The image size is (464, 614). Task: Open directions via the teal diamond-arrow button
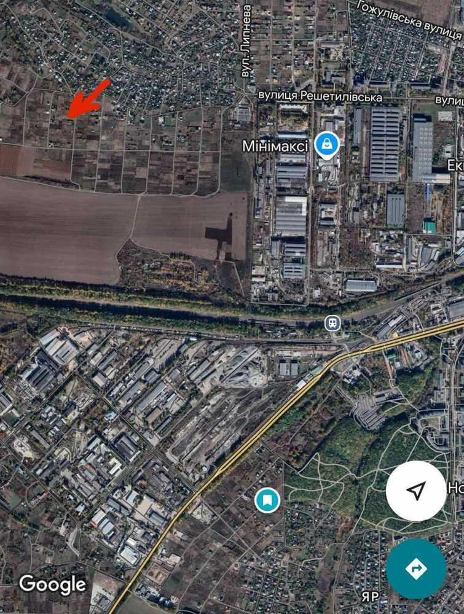tap(416, 568)
